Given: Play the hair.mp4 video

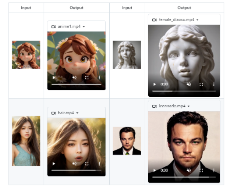Looking at the screenshot, I should pos(54,164).
